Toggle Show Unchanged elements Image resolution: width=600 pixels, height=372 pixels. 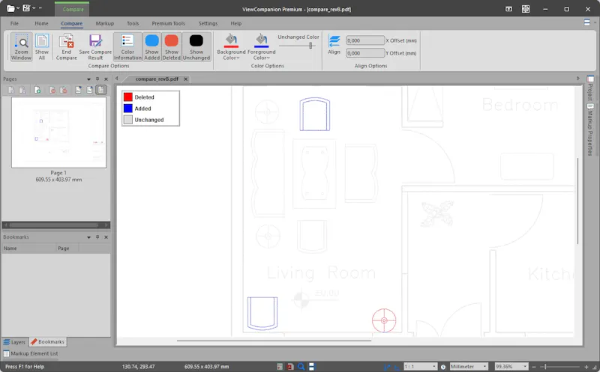pos(196,46)
